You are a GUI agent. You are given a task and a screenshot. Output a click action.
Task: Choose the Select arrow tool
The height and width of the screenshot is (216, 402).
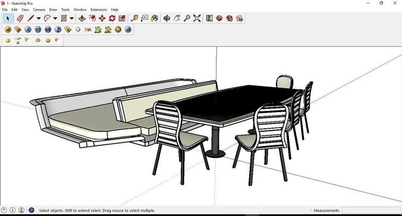pyautogui.click(x=8, y=18)
